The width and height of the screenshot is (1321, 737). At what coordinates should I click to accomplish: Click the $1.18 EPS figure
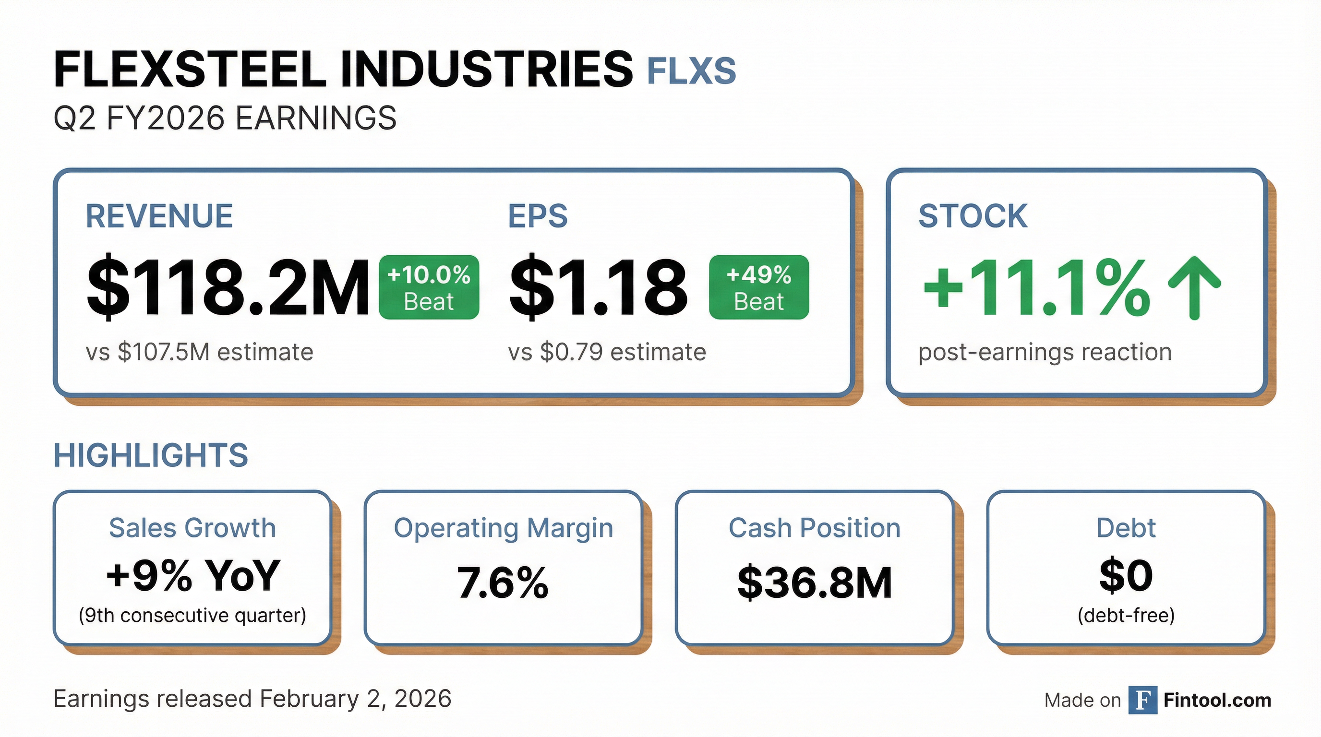pyautogui.click(x=598, y=286)
